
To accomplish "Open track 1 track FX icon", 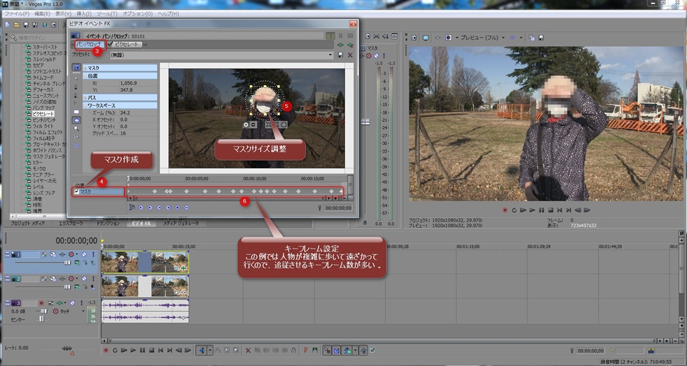I will click(62, 254).
